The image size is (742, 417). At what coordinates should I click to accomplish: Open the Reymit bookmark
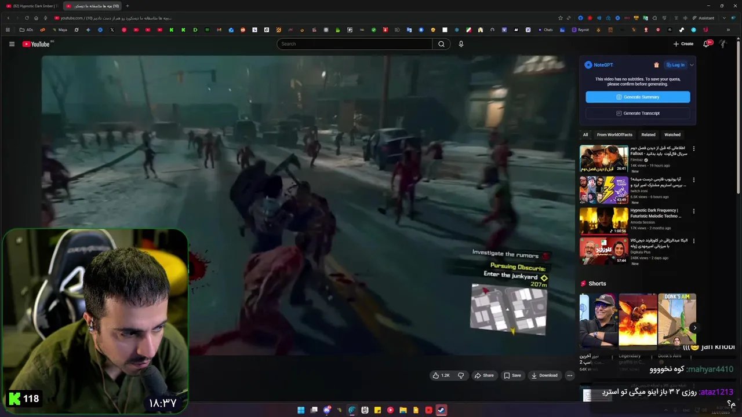tap(580, 30)
